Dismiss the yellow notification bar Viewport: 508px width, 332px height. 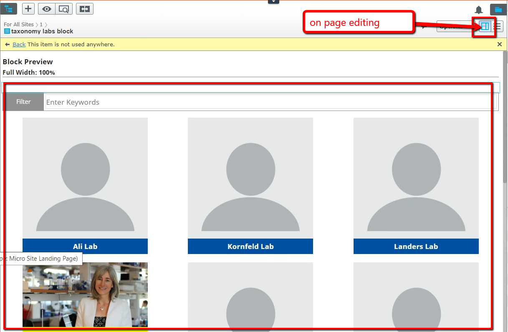coord(500,44)
